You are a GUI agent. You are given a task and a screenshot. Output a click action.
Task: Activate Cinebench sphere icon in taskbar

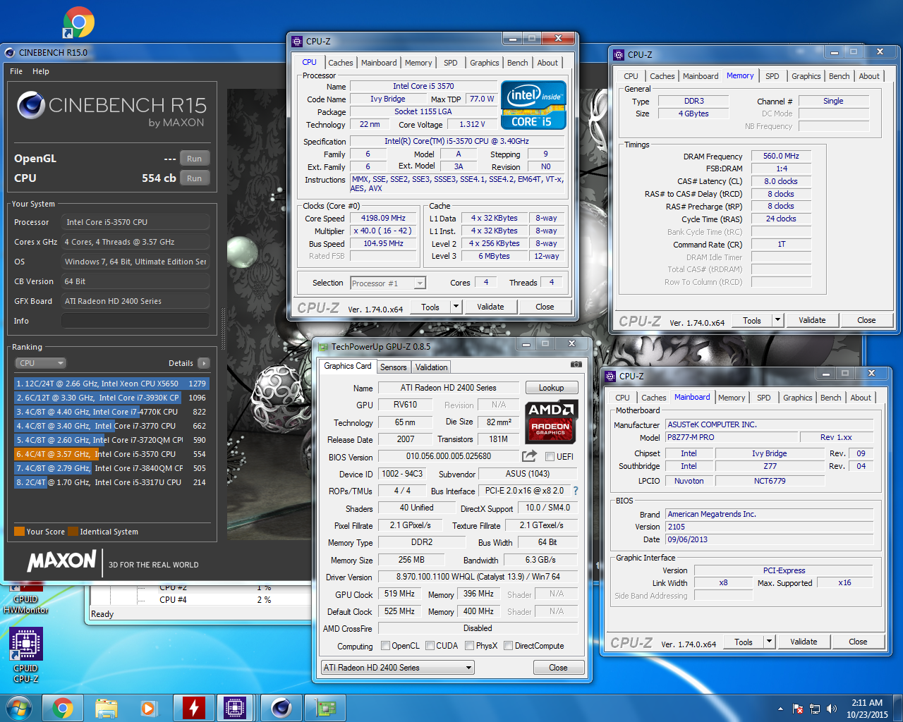tap(281, 707)
